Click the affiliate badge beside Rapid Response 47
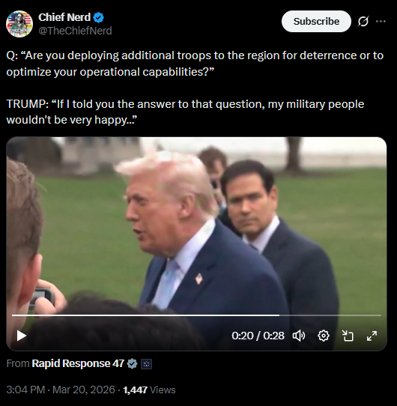The image size is (397, 406). click(146, 364)
